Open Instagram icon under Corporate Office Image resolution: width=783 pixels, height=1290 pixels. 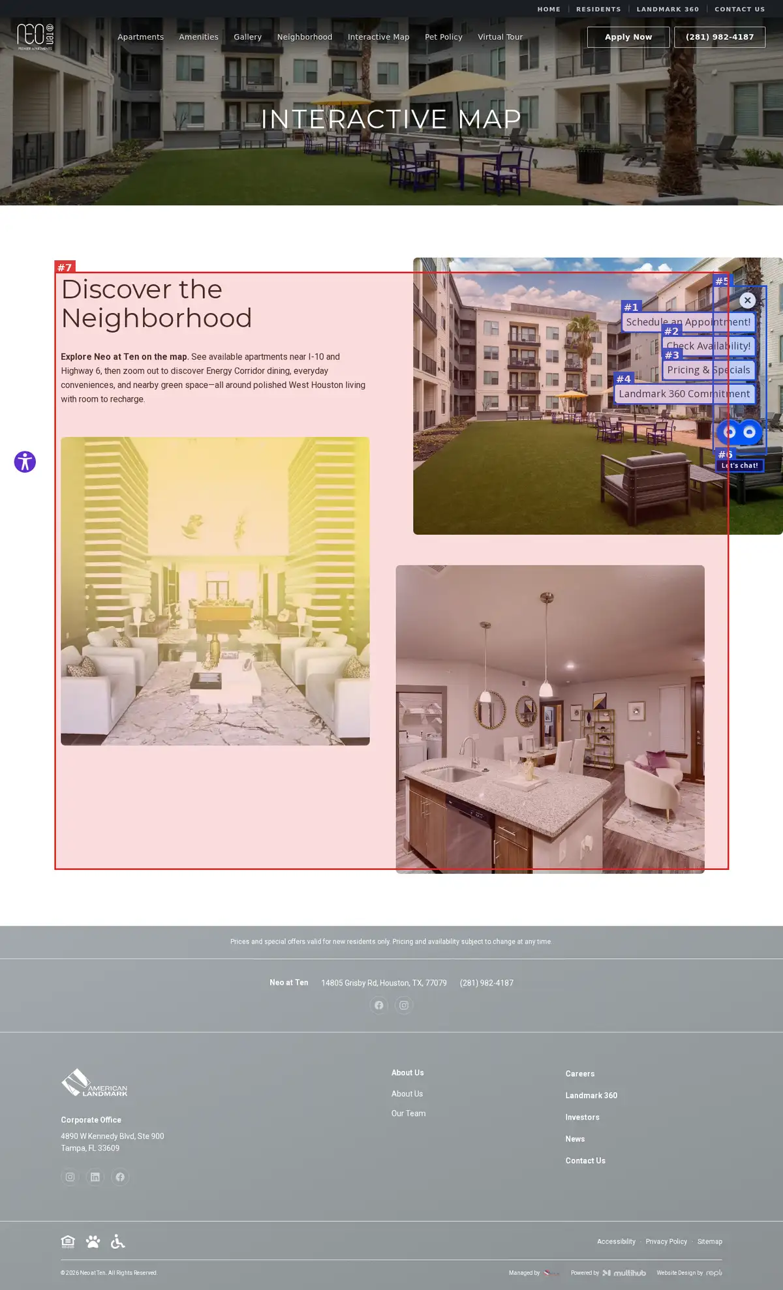pos(70,1177)
